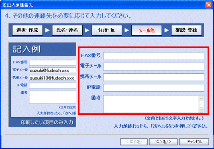Click the example FAX番号 field

(x=53, y=62)
